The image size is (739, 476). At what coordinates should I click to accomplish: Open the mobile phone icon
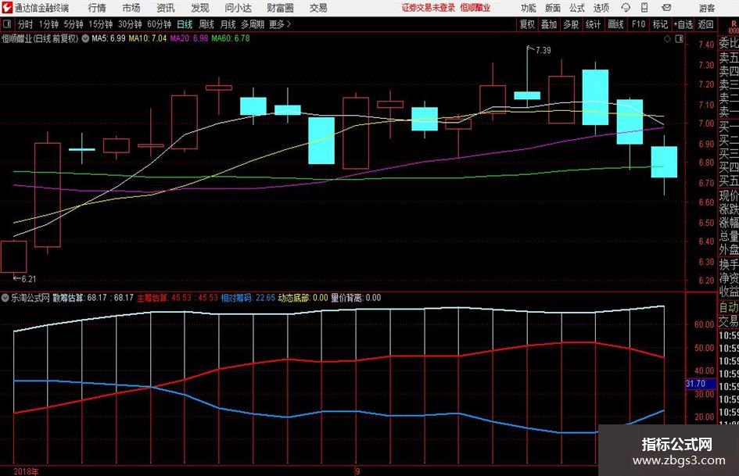pos(644,8)
